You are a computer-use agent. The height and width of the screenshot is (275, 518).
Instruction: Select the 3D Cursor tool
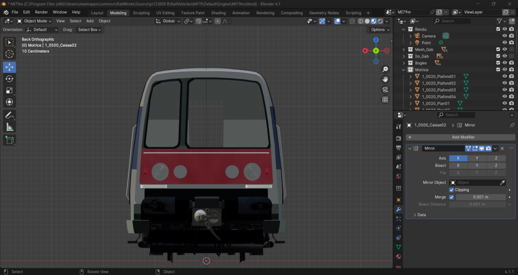click(x=9, y=54)
